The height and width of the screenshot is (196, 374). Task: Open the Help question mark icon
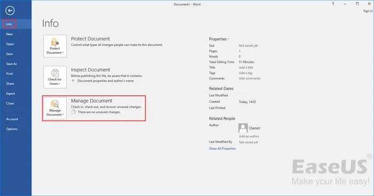point(333,4)
